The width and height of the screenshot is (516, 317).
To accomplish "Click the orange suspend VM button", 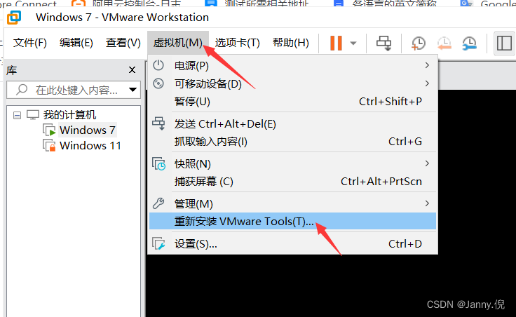I will 336,43.
